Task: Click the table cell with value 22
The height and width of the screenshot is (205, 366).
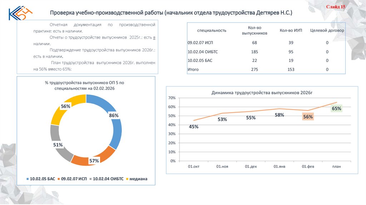Action: tap(254, 61)
